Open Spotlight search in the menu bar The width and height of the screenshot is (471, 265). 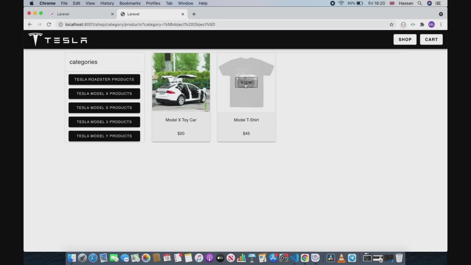click(419, 3)
